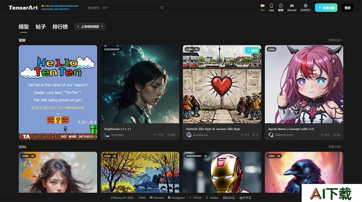Click play count icon on Dolphinmix card

pyautogui.click(x=155, y=135)
